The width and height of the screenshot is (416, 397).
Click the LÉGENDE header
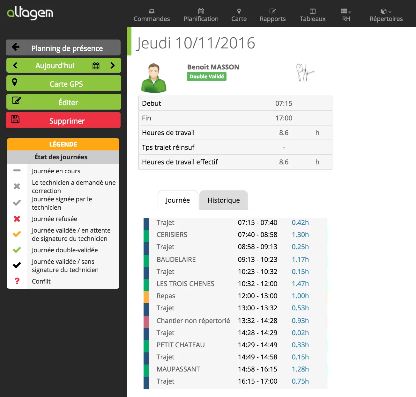[x=63, y=144]
